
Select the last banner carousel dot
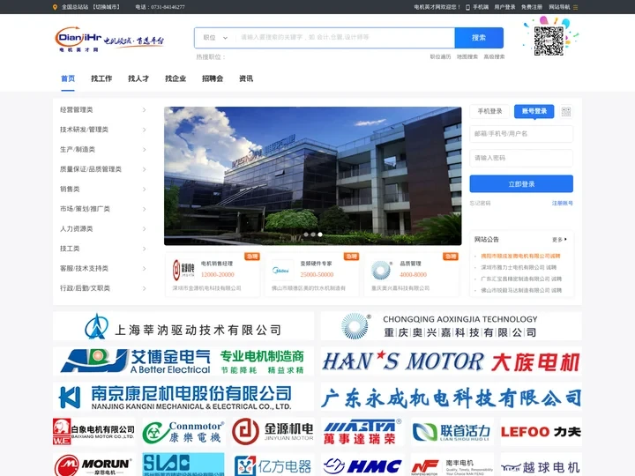[320, 234]
